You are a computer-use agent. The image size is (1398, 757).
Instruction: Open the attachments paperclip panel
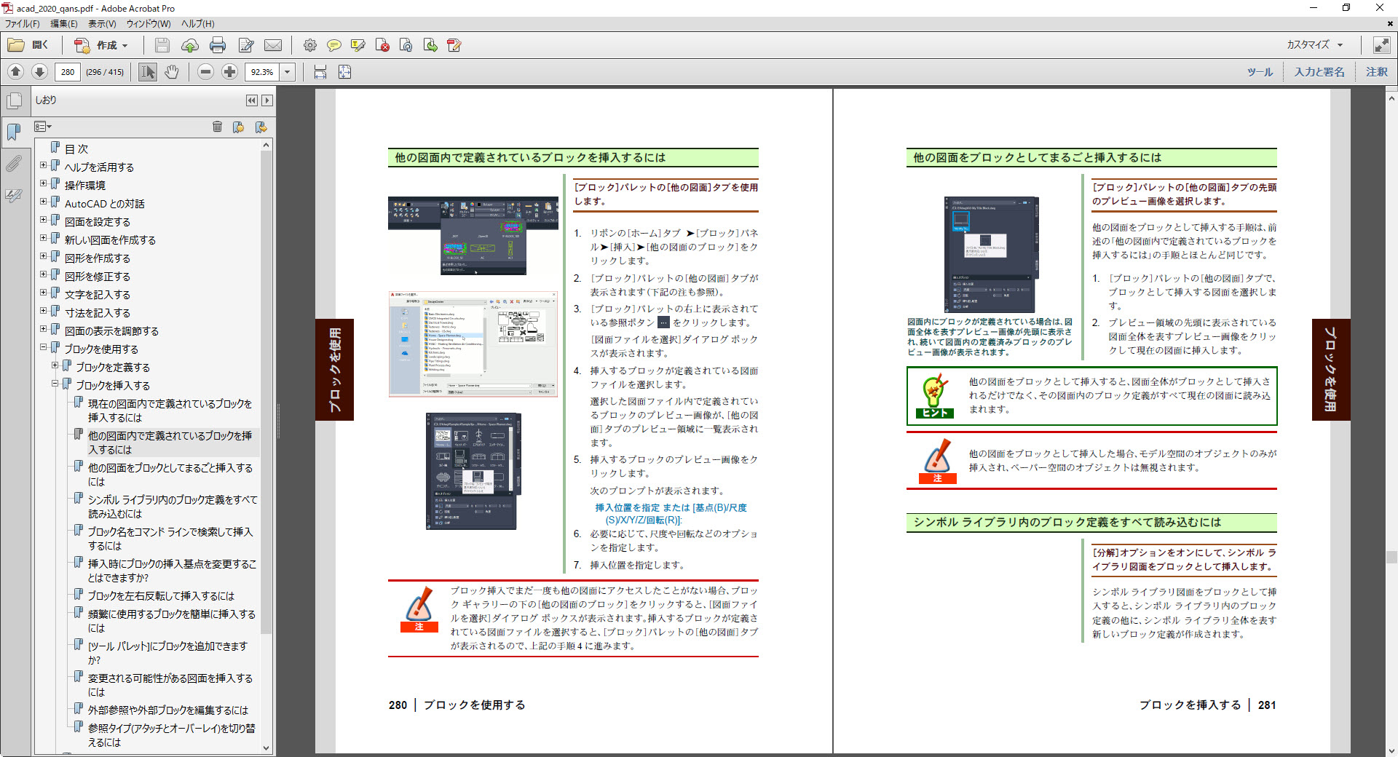[13, 164]
